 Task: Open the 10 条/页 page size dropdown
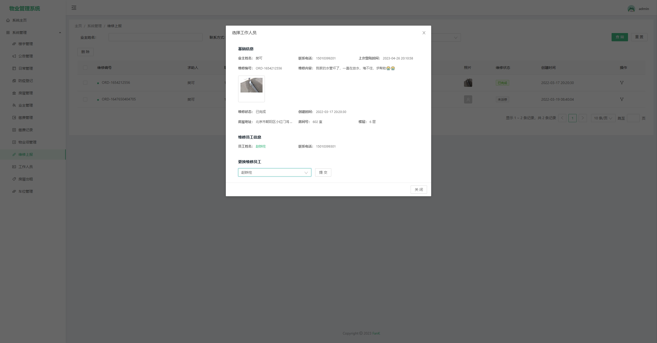pyautogui.click(x=603, y=118)
